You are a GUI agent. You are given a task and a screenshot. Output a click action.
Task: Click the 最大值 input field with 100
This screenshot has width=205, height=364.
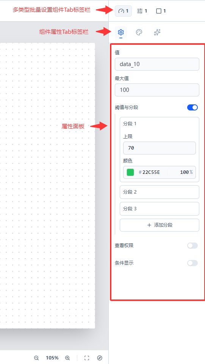pos(157,90)
